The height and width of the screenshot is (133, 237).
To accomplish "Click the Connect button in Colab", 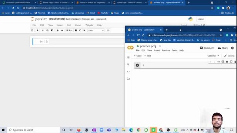I will pyautogui.click(x=211, y=56).
